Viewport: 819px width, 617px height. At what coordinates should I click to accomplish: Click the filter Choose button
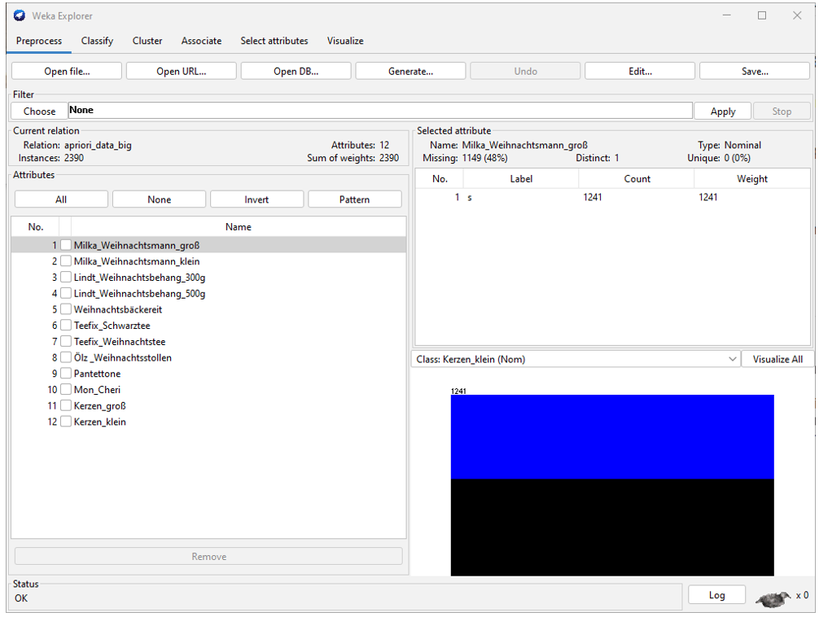click(x=39, y=111)
